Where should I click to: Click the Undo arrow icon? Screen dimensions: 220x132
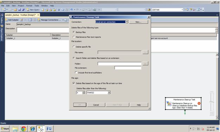click(71, 10)
